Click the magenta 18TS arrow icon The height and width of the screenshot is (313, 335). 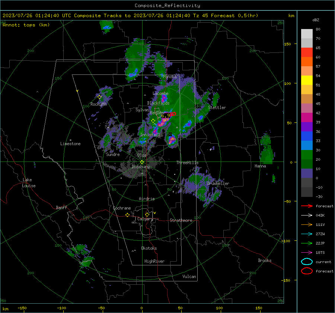coord(307,253)
